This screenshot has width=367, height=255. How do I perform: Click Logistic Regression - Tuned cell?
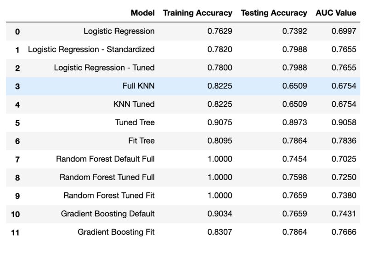104,68
